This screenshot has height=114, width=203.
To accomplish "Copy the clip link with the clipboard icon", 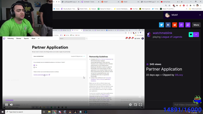I will tap(188, 25).
